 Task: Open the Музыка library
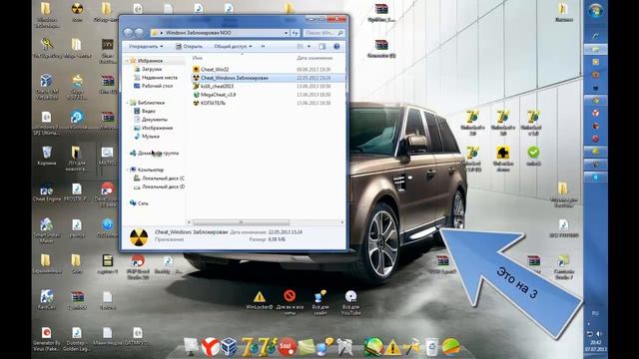point(151,137)
